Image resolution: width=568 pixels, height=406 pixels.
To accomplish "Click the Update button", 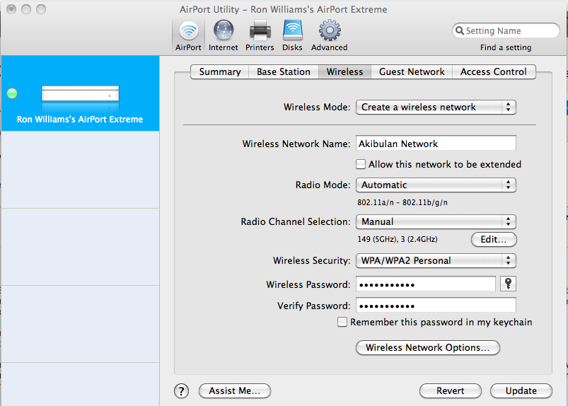I will point(521,391).
